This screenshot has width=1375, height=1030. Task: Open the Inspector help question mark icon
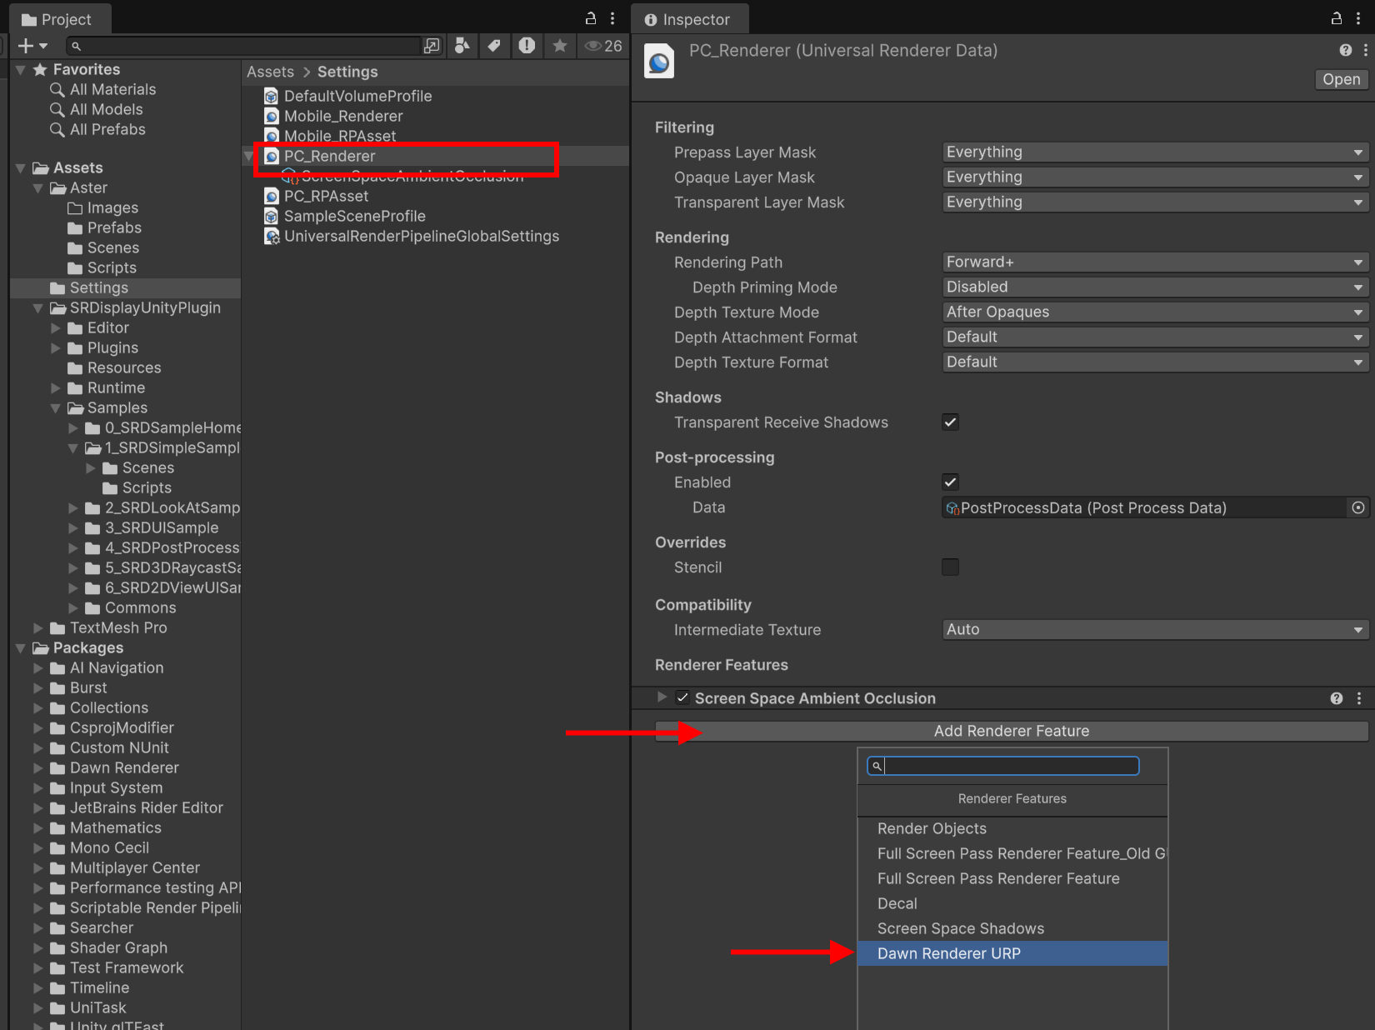pyautogui.click(x=1345, y=51)
